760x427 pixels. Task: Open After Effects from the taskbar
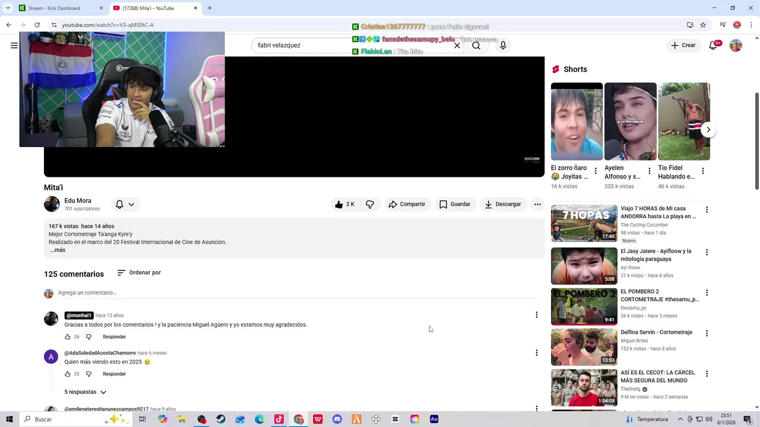[x=434, y=419]
